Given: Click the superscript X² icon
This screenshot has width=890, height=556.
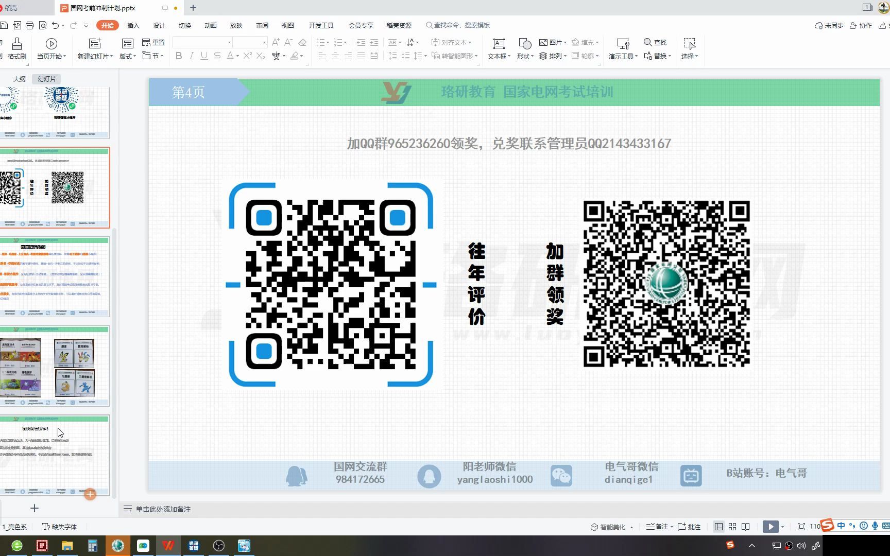Looking at the screenshot, I should 248,56.
